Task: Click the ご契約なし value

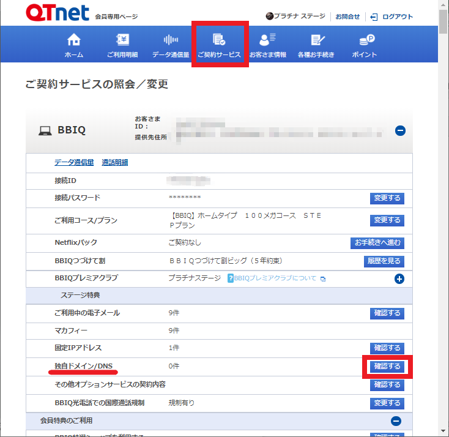Action: [x=185, y=243]
